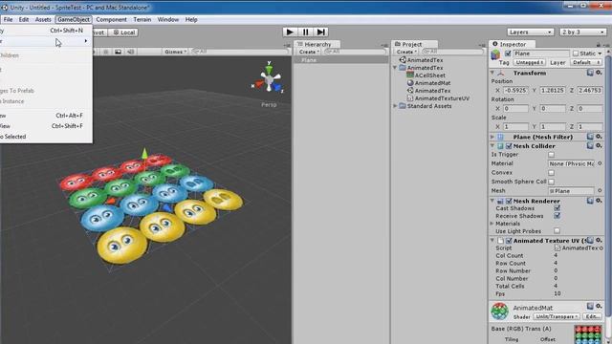The width and height of the screenshot is (612, 344).
Task: Open the Mesh Collider help book icon
Action: tap(590, 146)
